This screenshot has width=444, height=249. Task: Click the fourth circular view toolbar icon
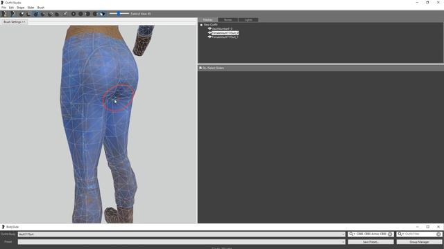click(x=95, y=14)
